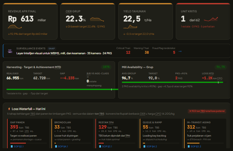Click the Target value 62.720 ton
233x151 pixels.
42,78
